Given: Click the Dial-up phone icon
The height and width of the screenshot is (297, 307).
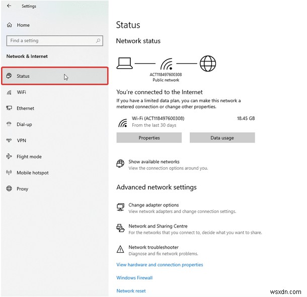Looking at the screenshot, I should (x=9, y=124).
